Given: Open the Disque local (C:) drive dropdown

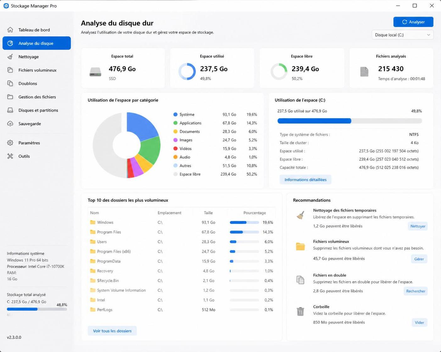Looking at the screenshot, I should [402, 35].
